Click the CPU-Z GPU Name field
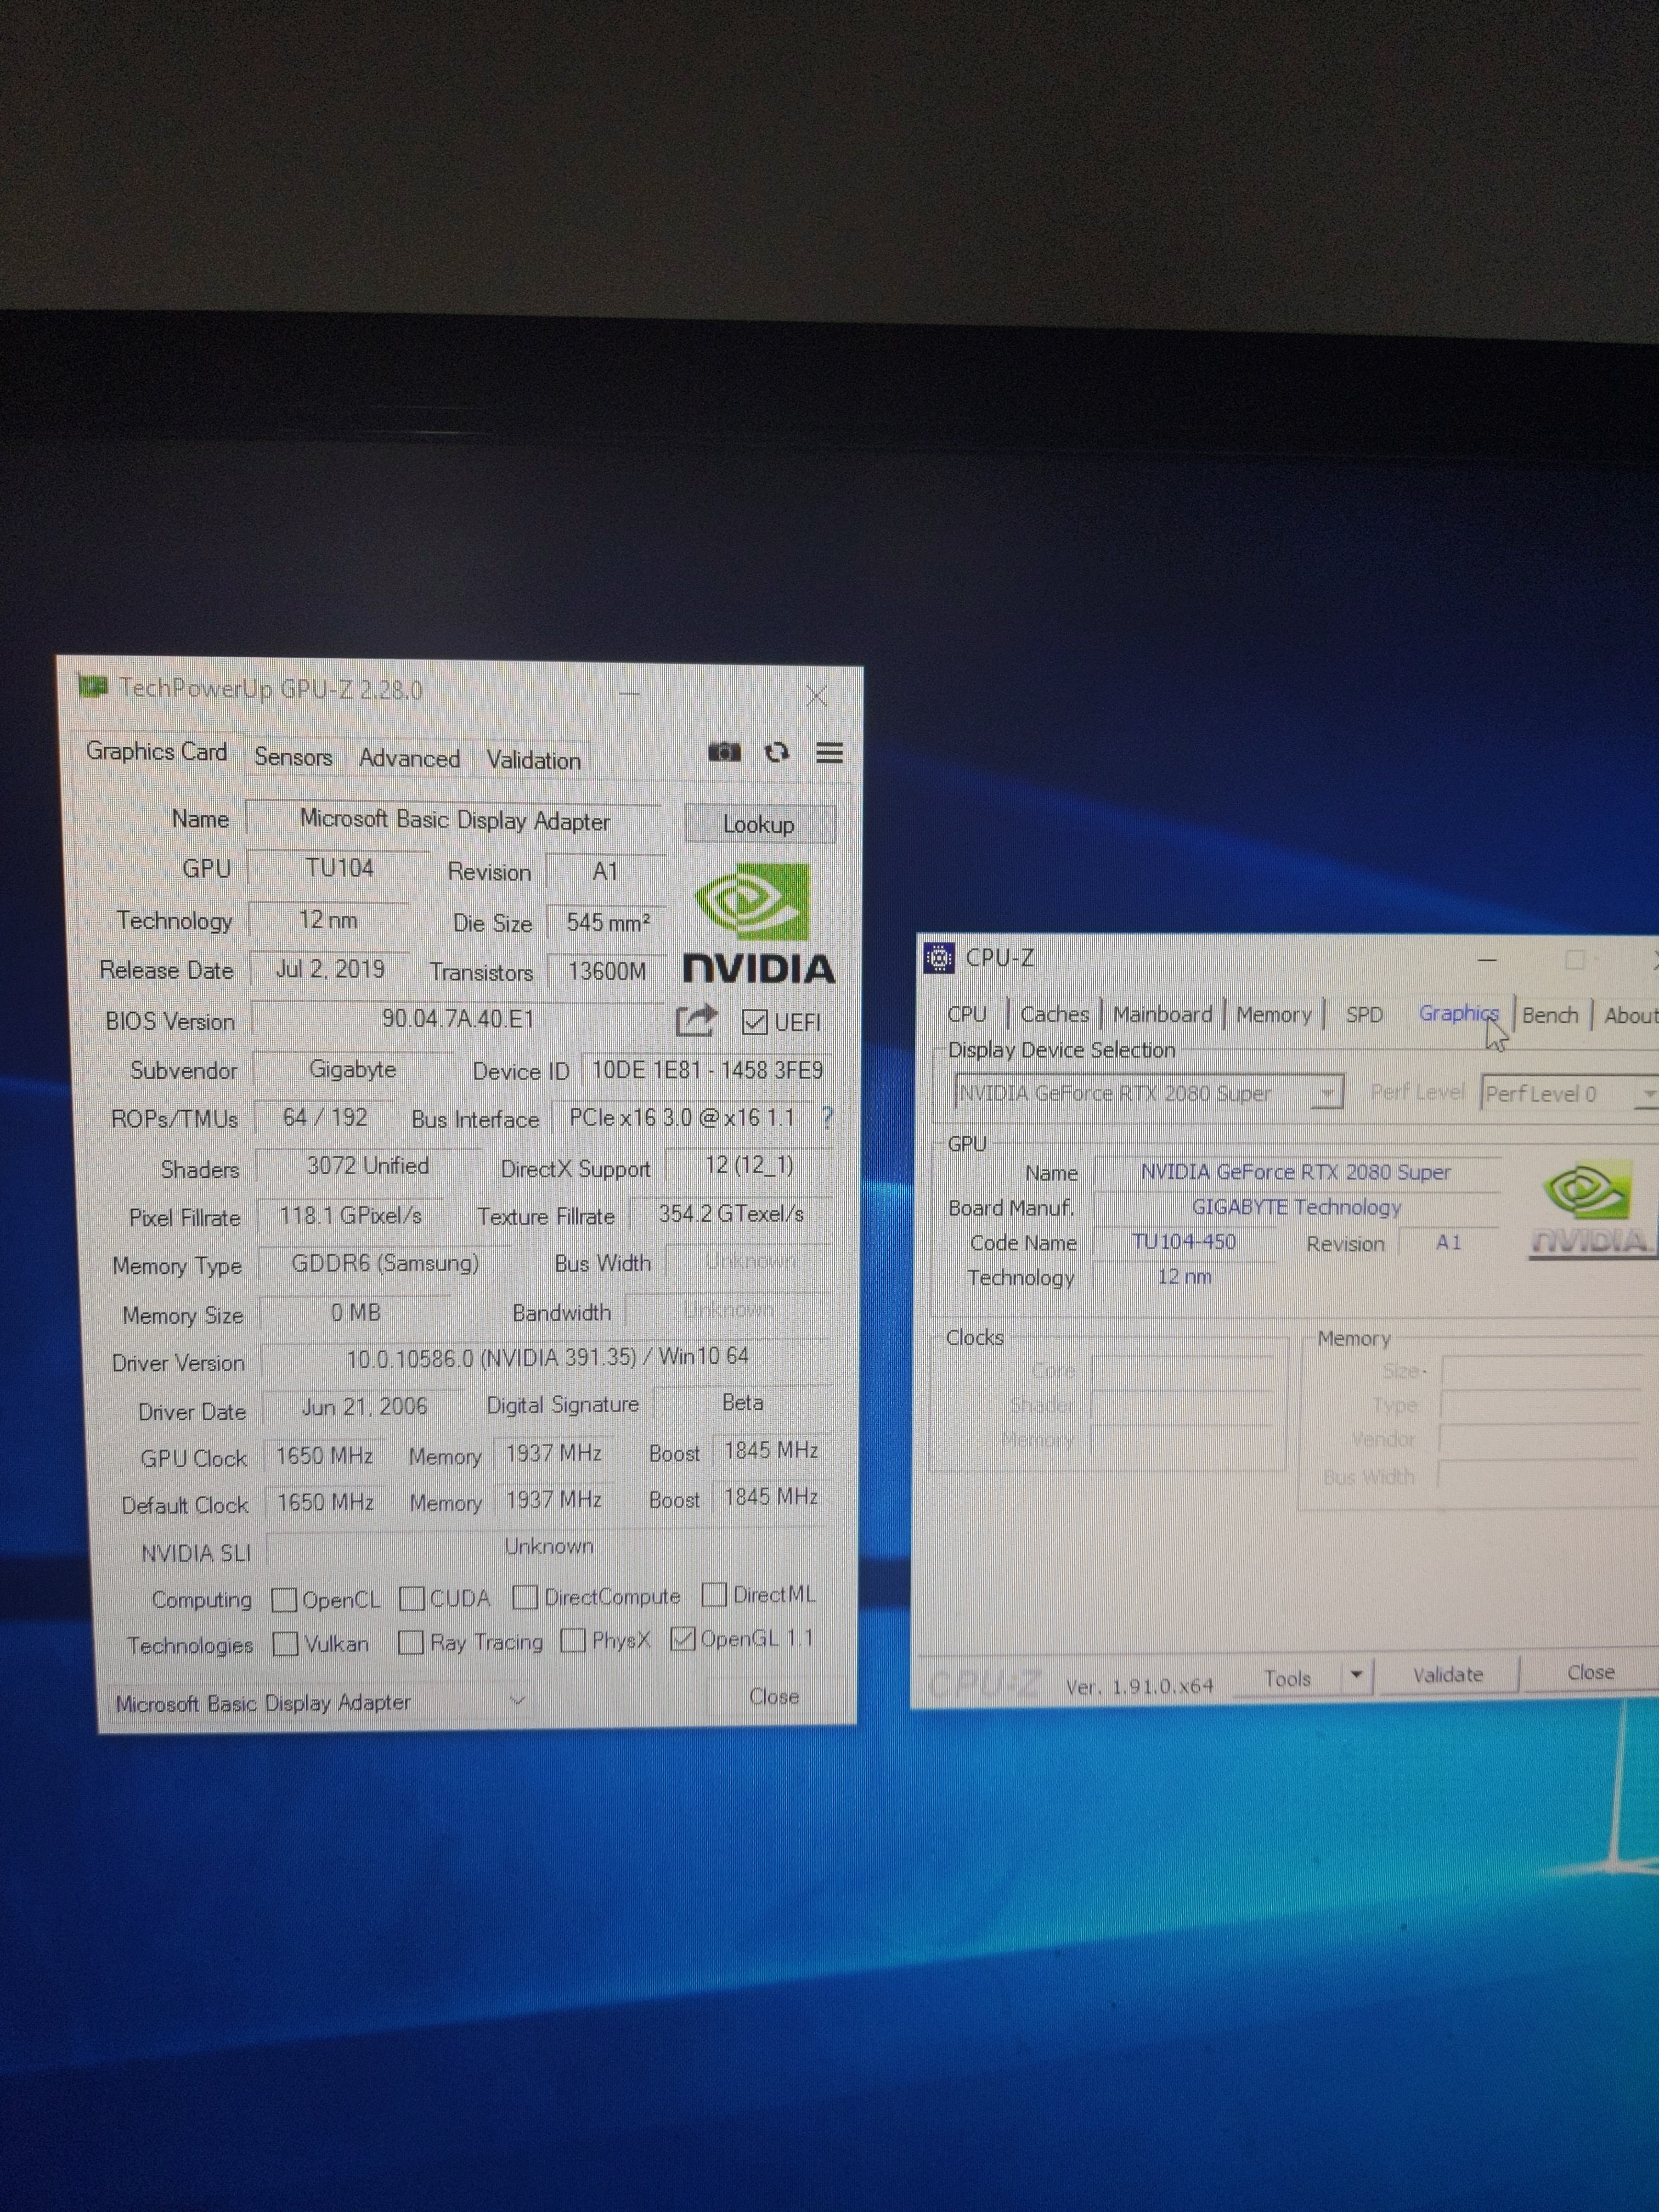Screen dimensions: 1659x2212 click(1296, 1172)
